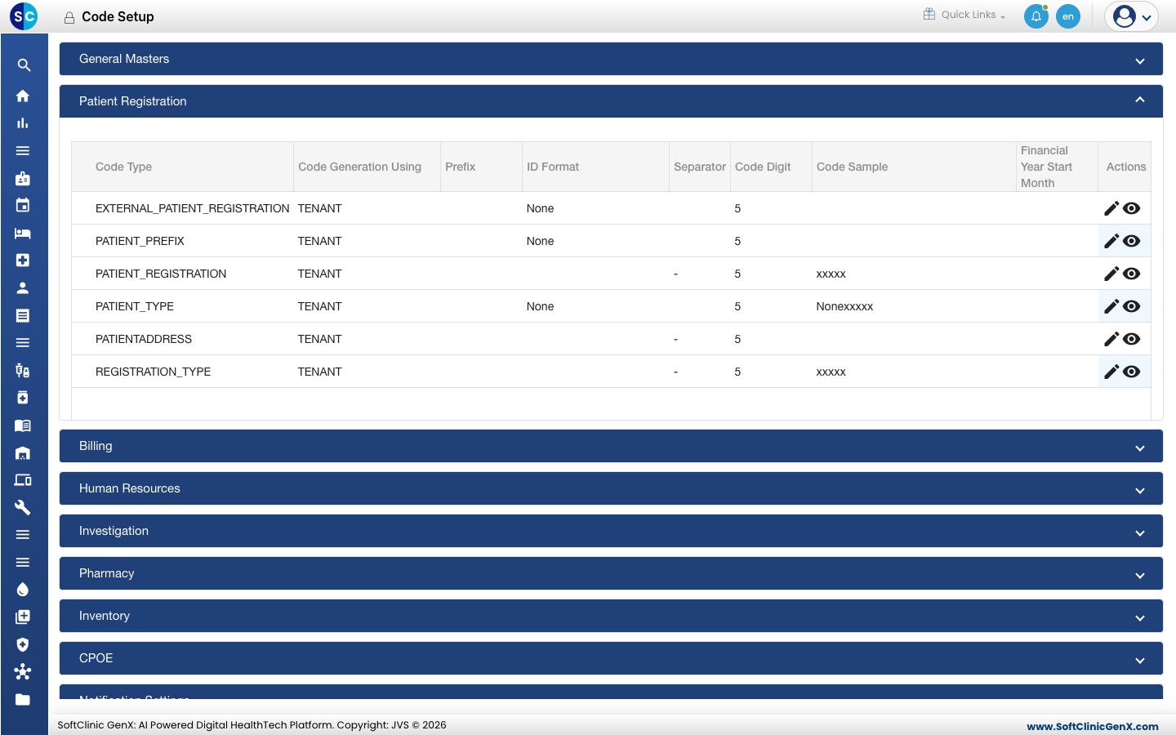Screen dimensions: 1176x735
Task: Switch language using the en button
Action: click(1068, 16)
